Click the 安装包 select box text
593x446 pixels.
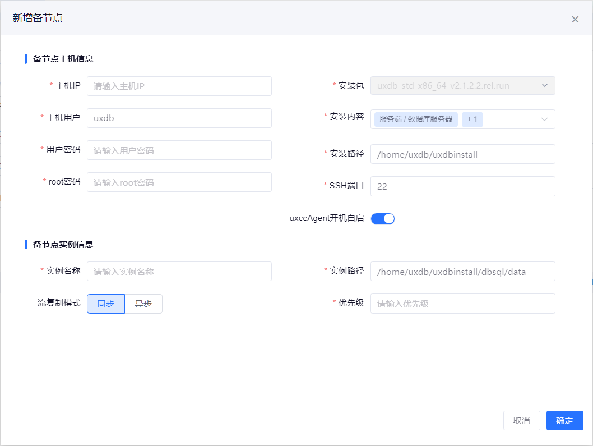443,86
